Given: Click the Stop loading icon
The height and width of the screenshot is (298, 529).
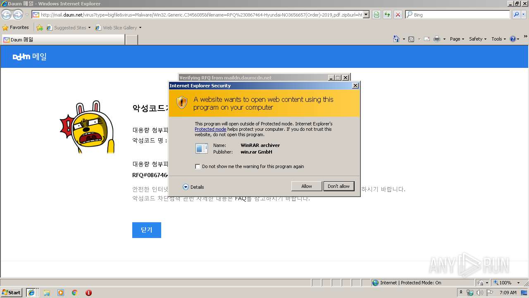Looking at the screenshot, I should click(398, 14).
